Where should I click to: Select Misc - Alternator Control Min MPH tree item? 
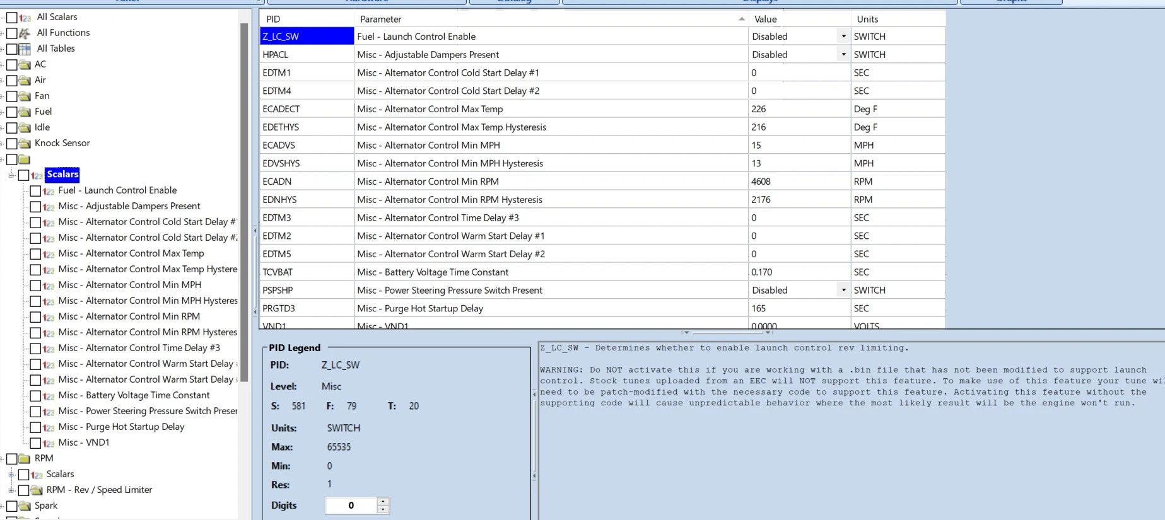pos(130,285)
